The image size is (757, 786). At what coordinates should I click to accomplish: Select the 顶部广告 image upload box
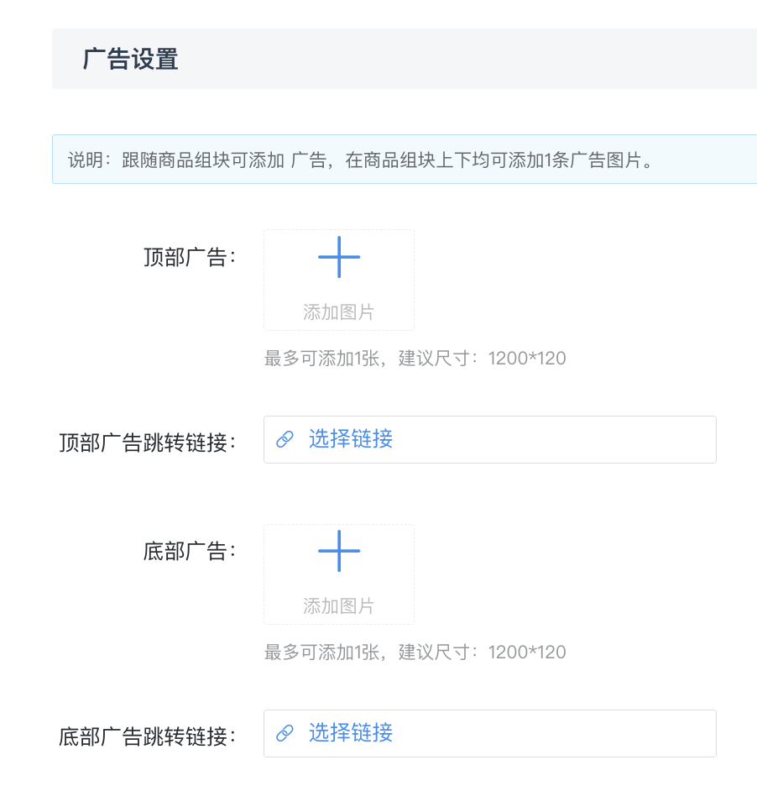[339, 280]
